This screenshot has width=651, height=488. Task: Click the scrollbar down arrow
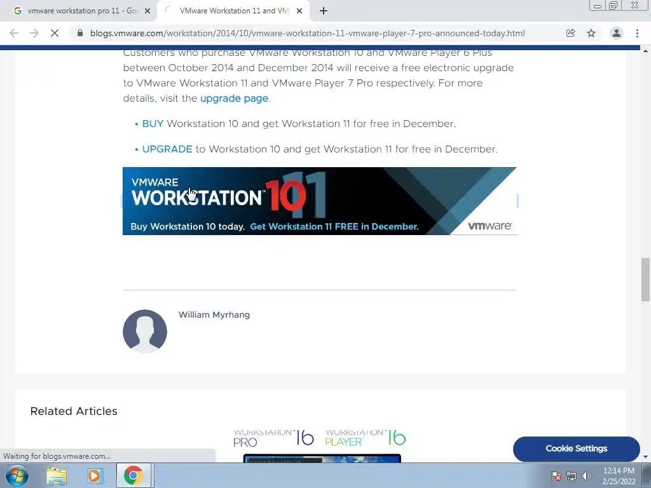coord(645,457)
